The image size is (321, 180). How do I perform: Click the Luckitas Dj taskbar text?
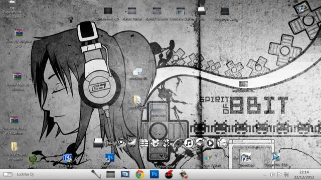25,174
